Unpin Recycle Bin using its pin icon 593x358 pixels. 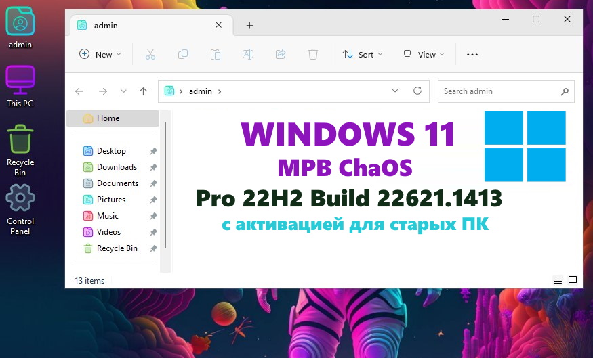153,248
